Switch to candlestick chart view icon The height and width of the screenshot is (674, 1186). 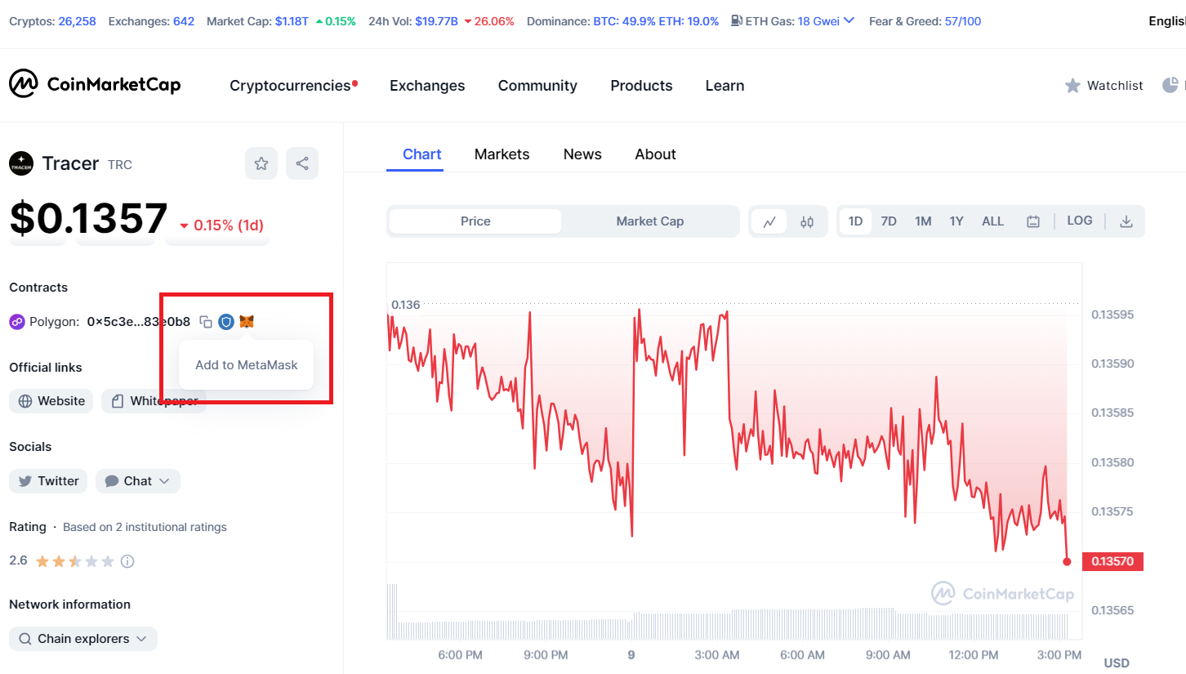click(x=807, y=221)
